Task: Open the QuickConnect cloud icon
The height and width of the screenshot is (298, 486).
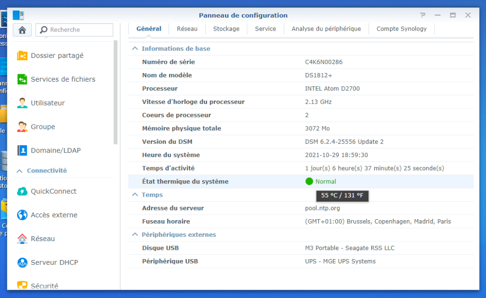Action: coord(22,192)
